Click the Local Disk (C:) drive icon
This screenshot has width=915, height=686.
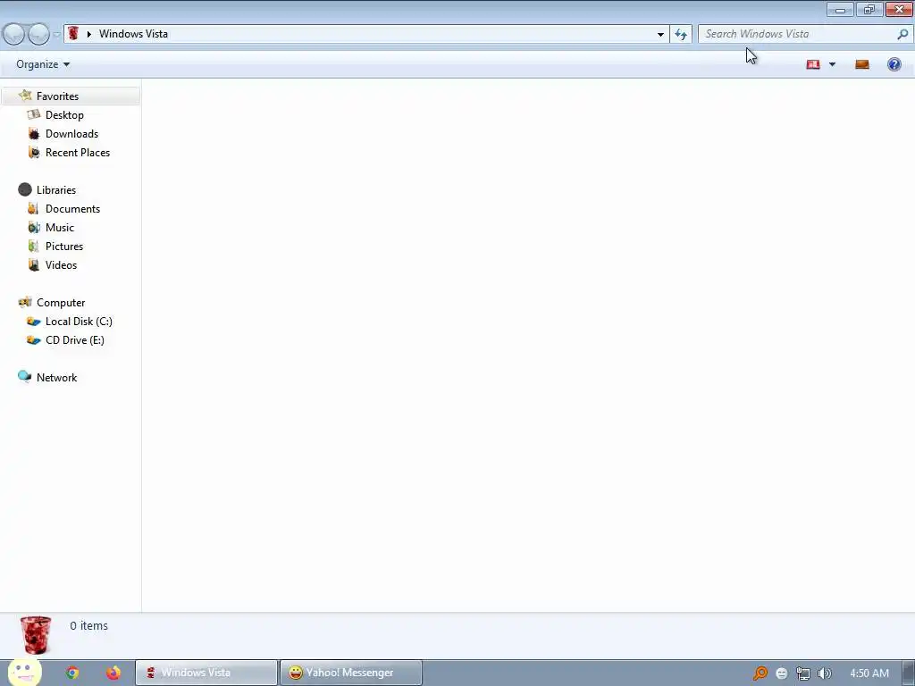click(34, 322)
